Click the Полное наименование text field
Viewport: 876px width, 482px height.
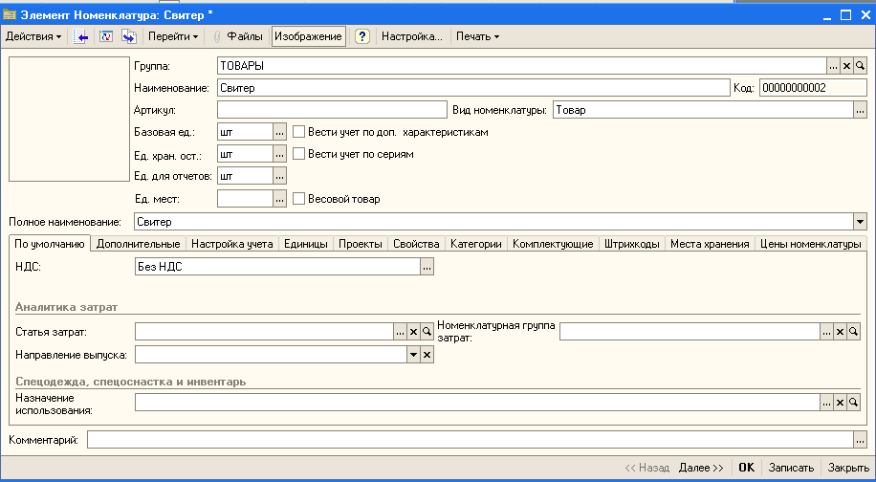[493, 222]
